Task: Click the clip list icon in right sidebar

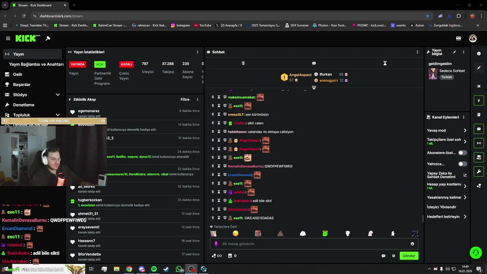Action: tap(479, 115)
